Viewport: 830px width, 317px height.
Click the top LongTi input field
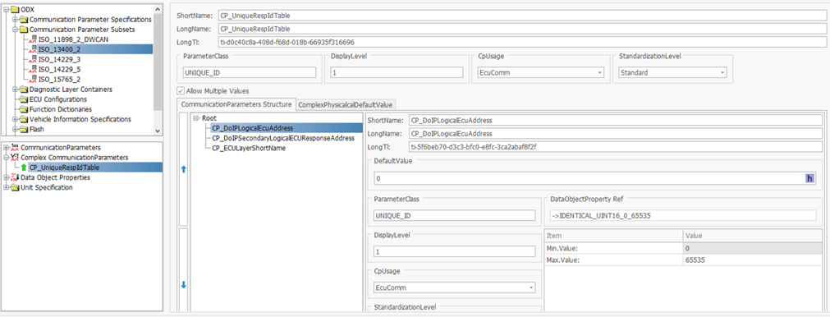521,42
